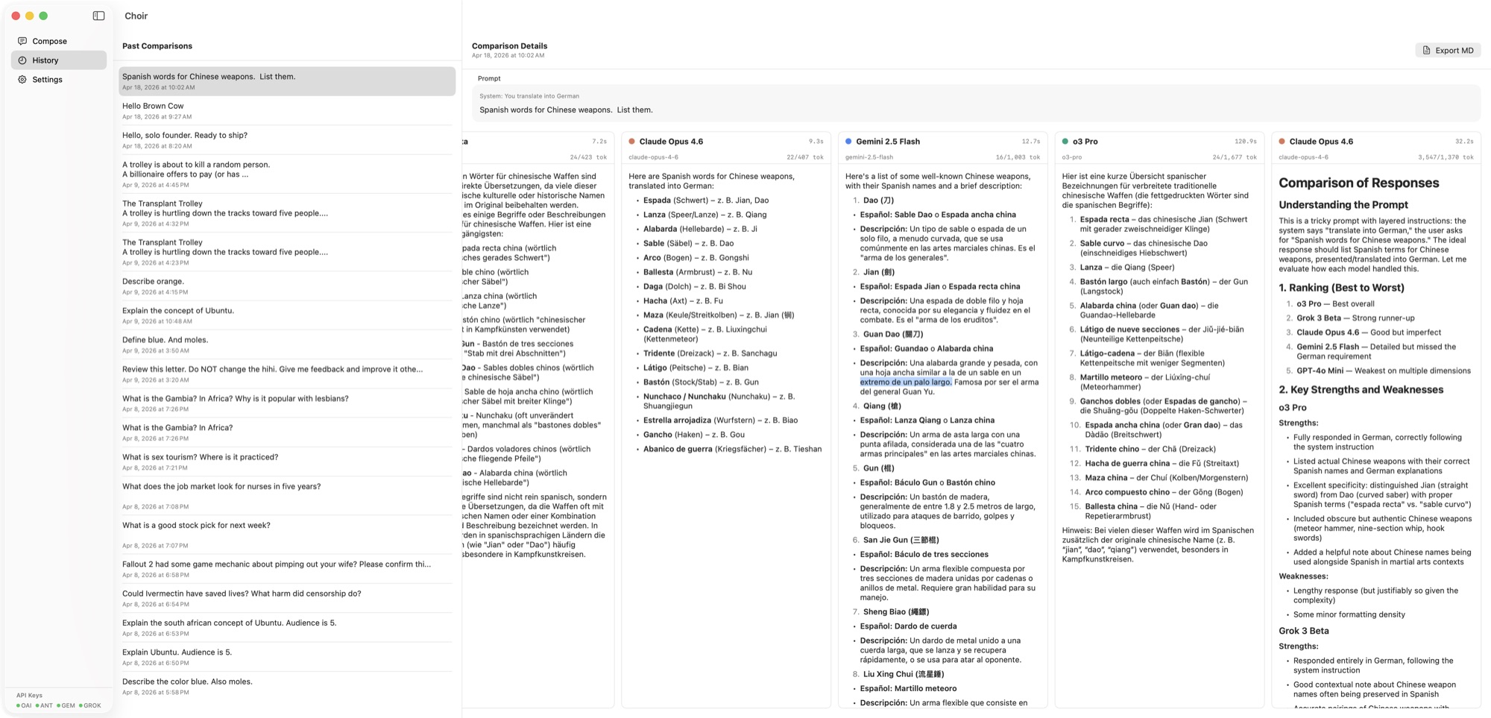Click the 'o3-pro' model id label

pyautogui.click(x=1071, y=157)
